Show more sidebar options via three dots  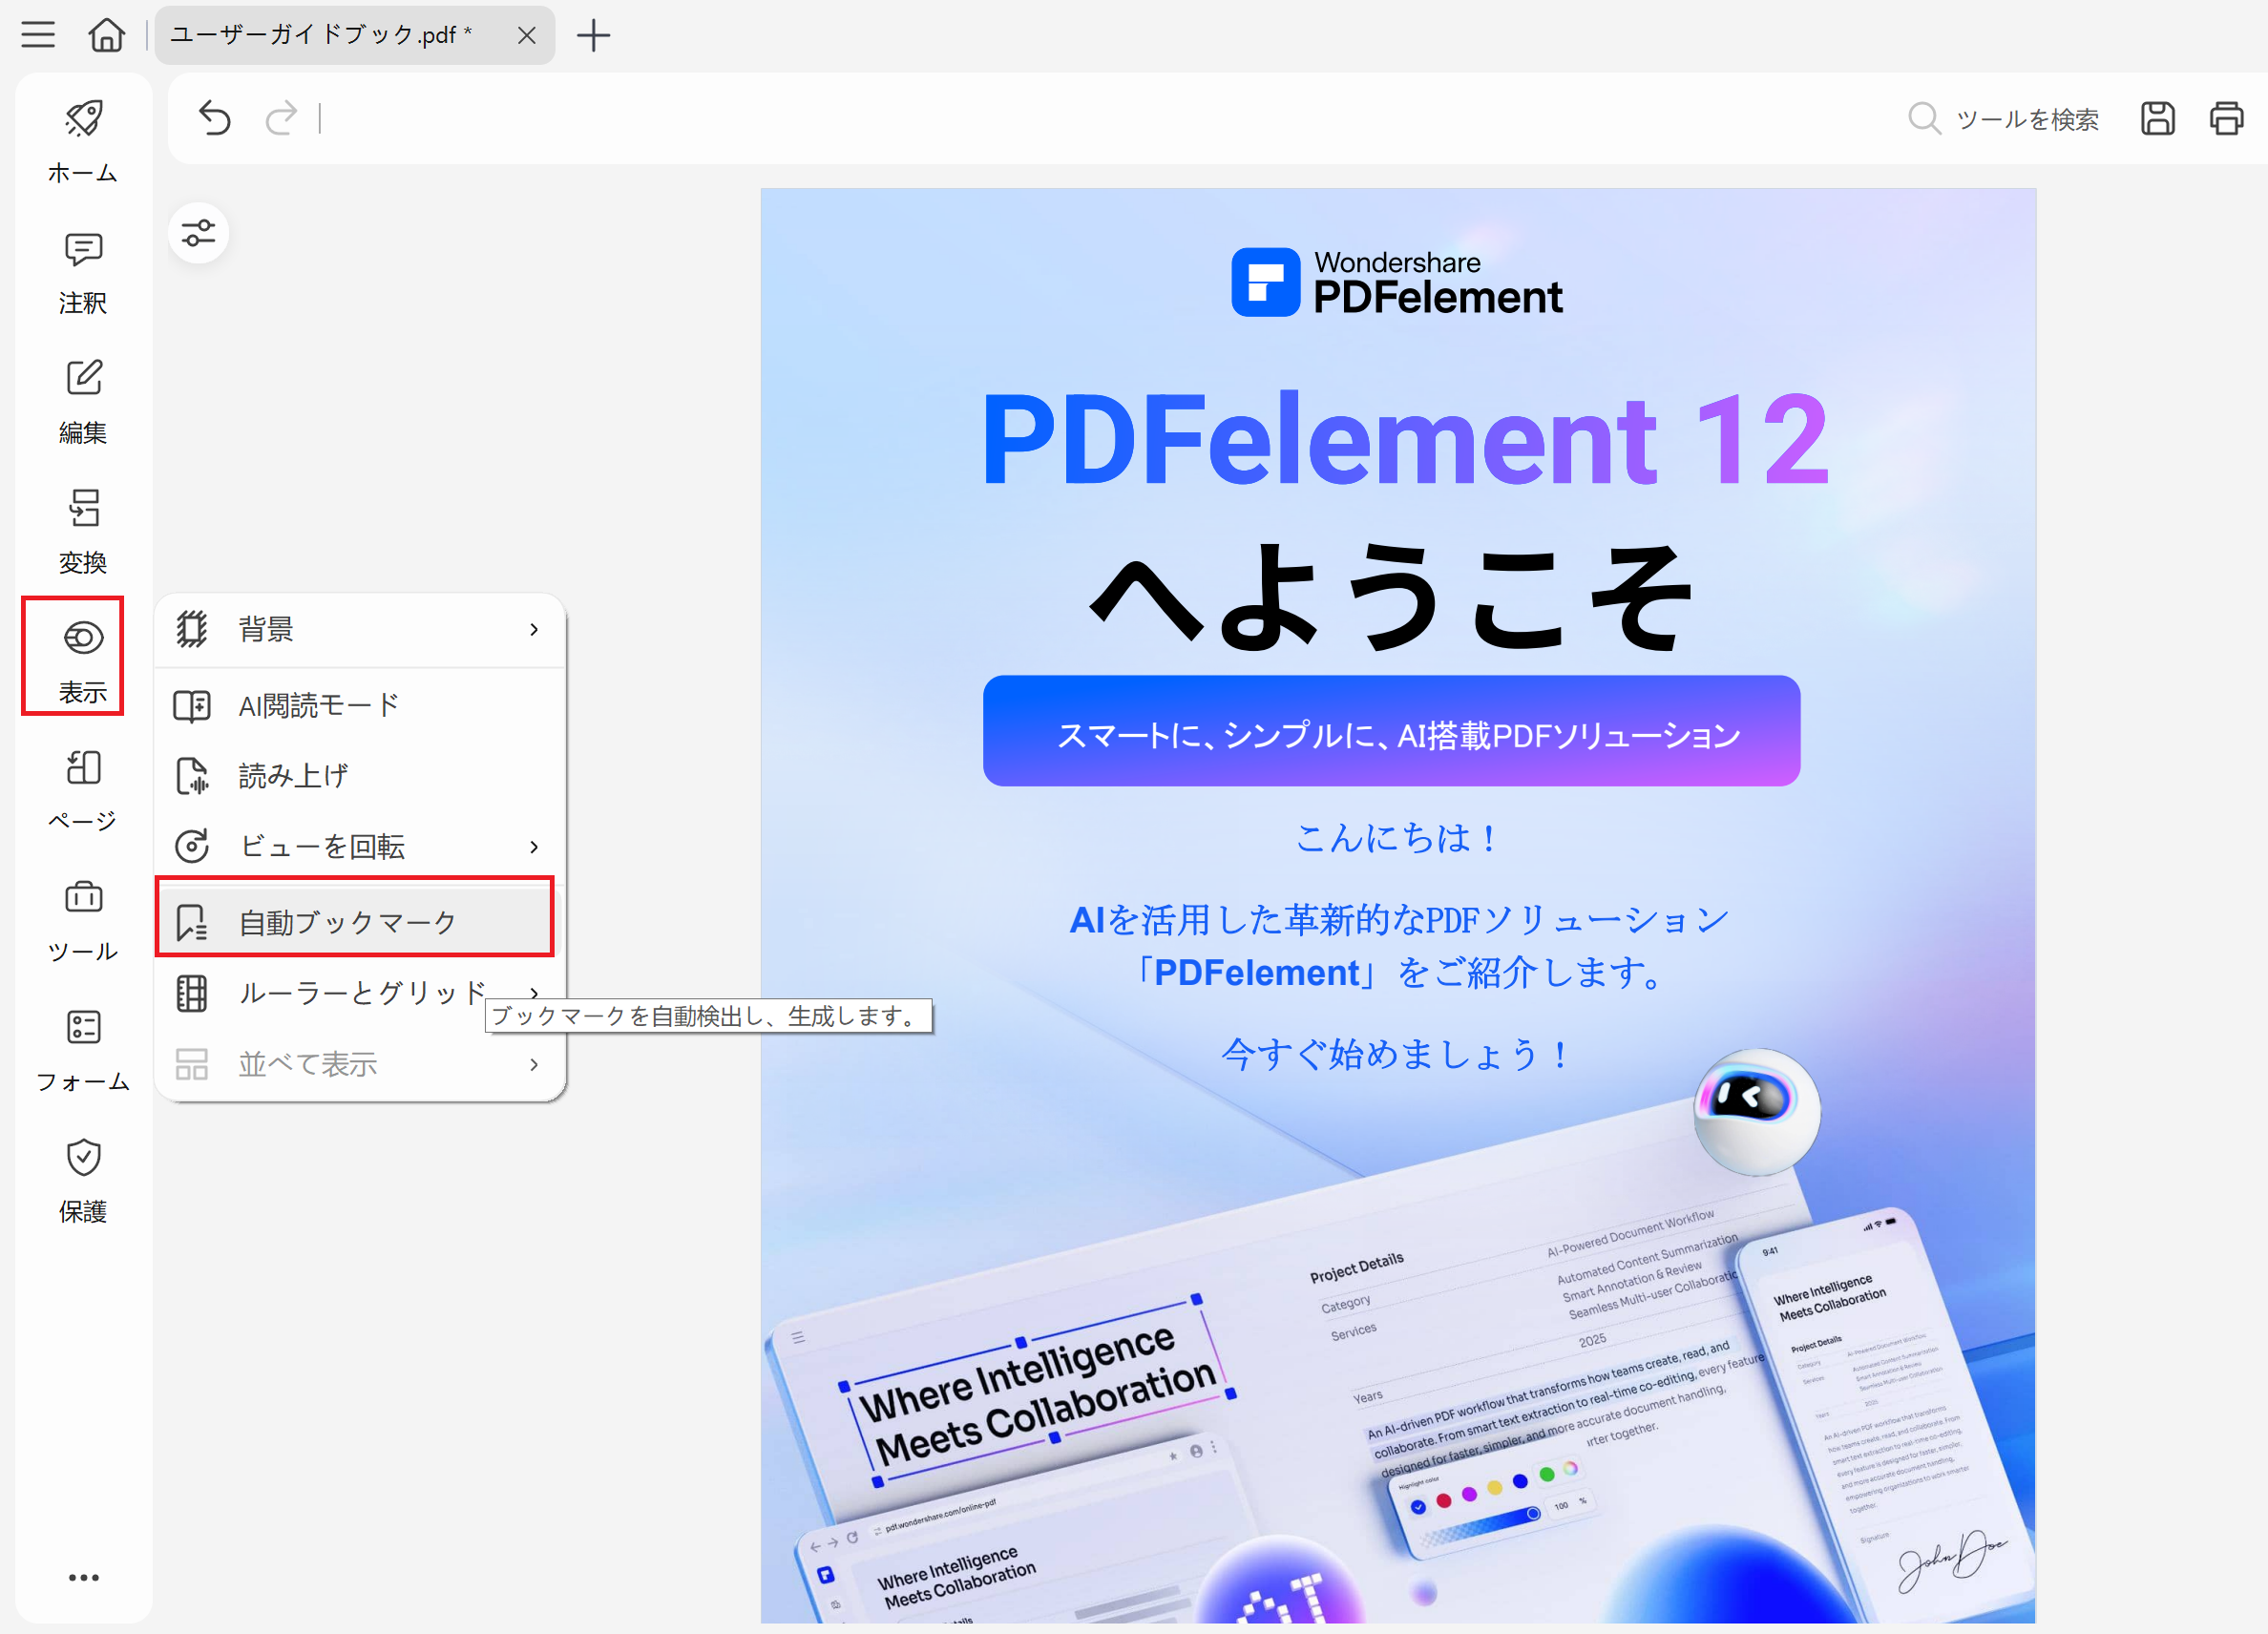(x=83, y=1577)
